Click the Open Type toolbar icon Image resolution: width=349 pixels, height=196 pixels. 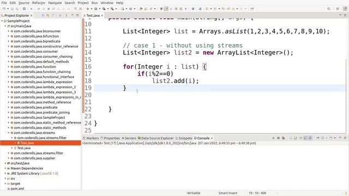coord(141,9)
